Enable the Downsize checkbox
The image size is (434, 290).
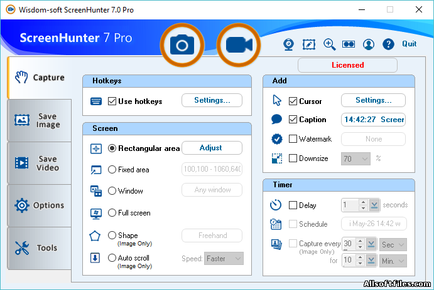pyautogui.click(x=293, y=158)
